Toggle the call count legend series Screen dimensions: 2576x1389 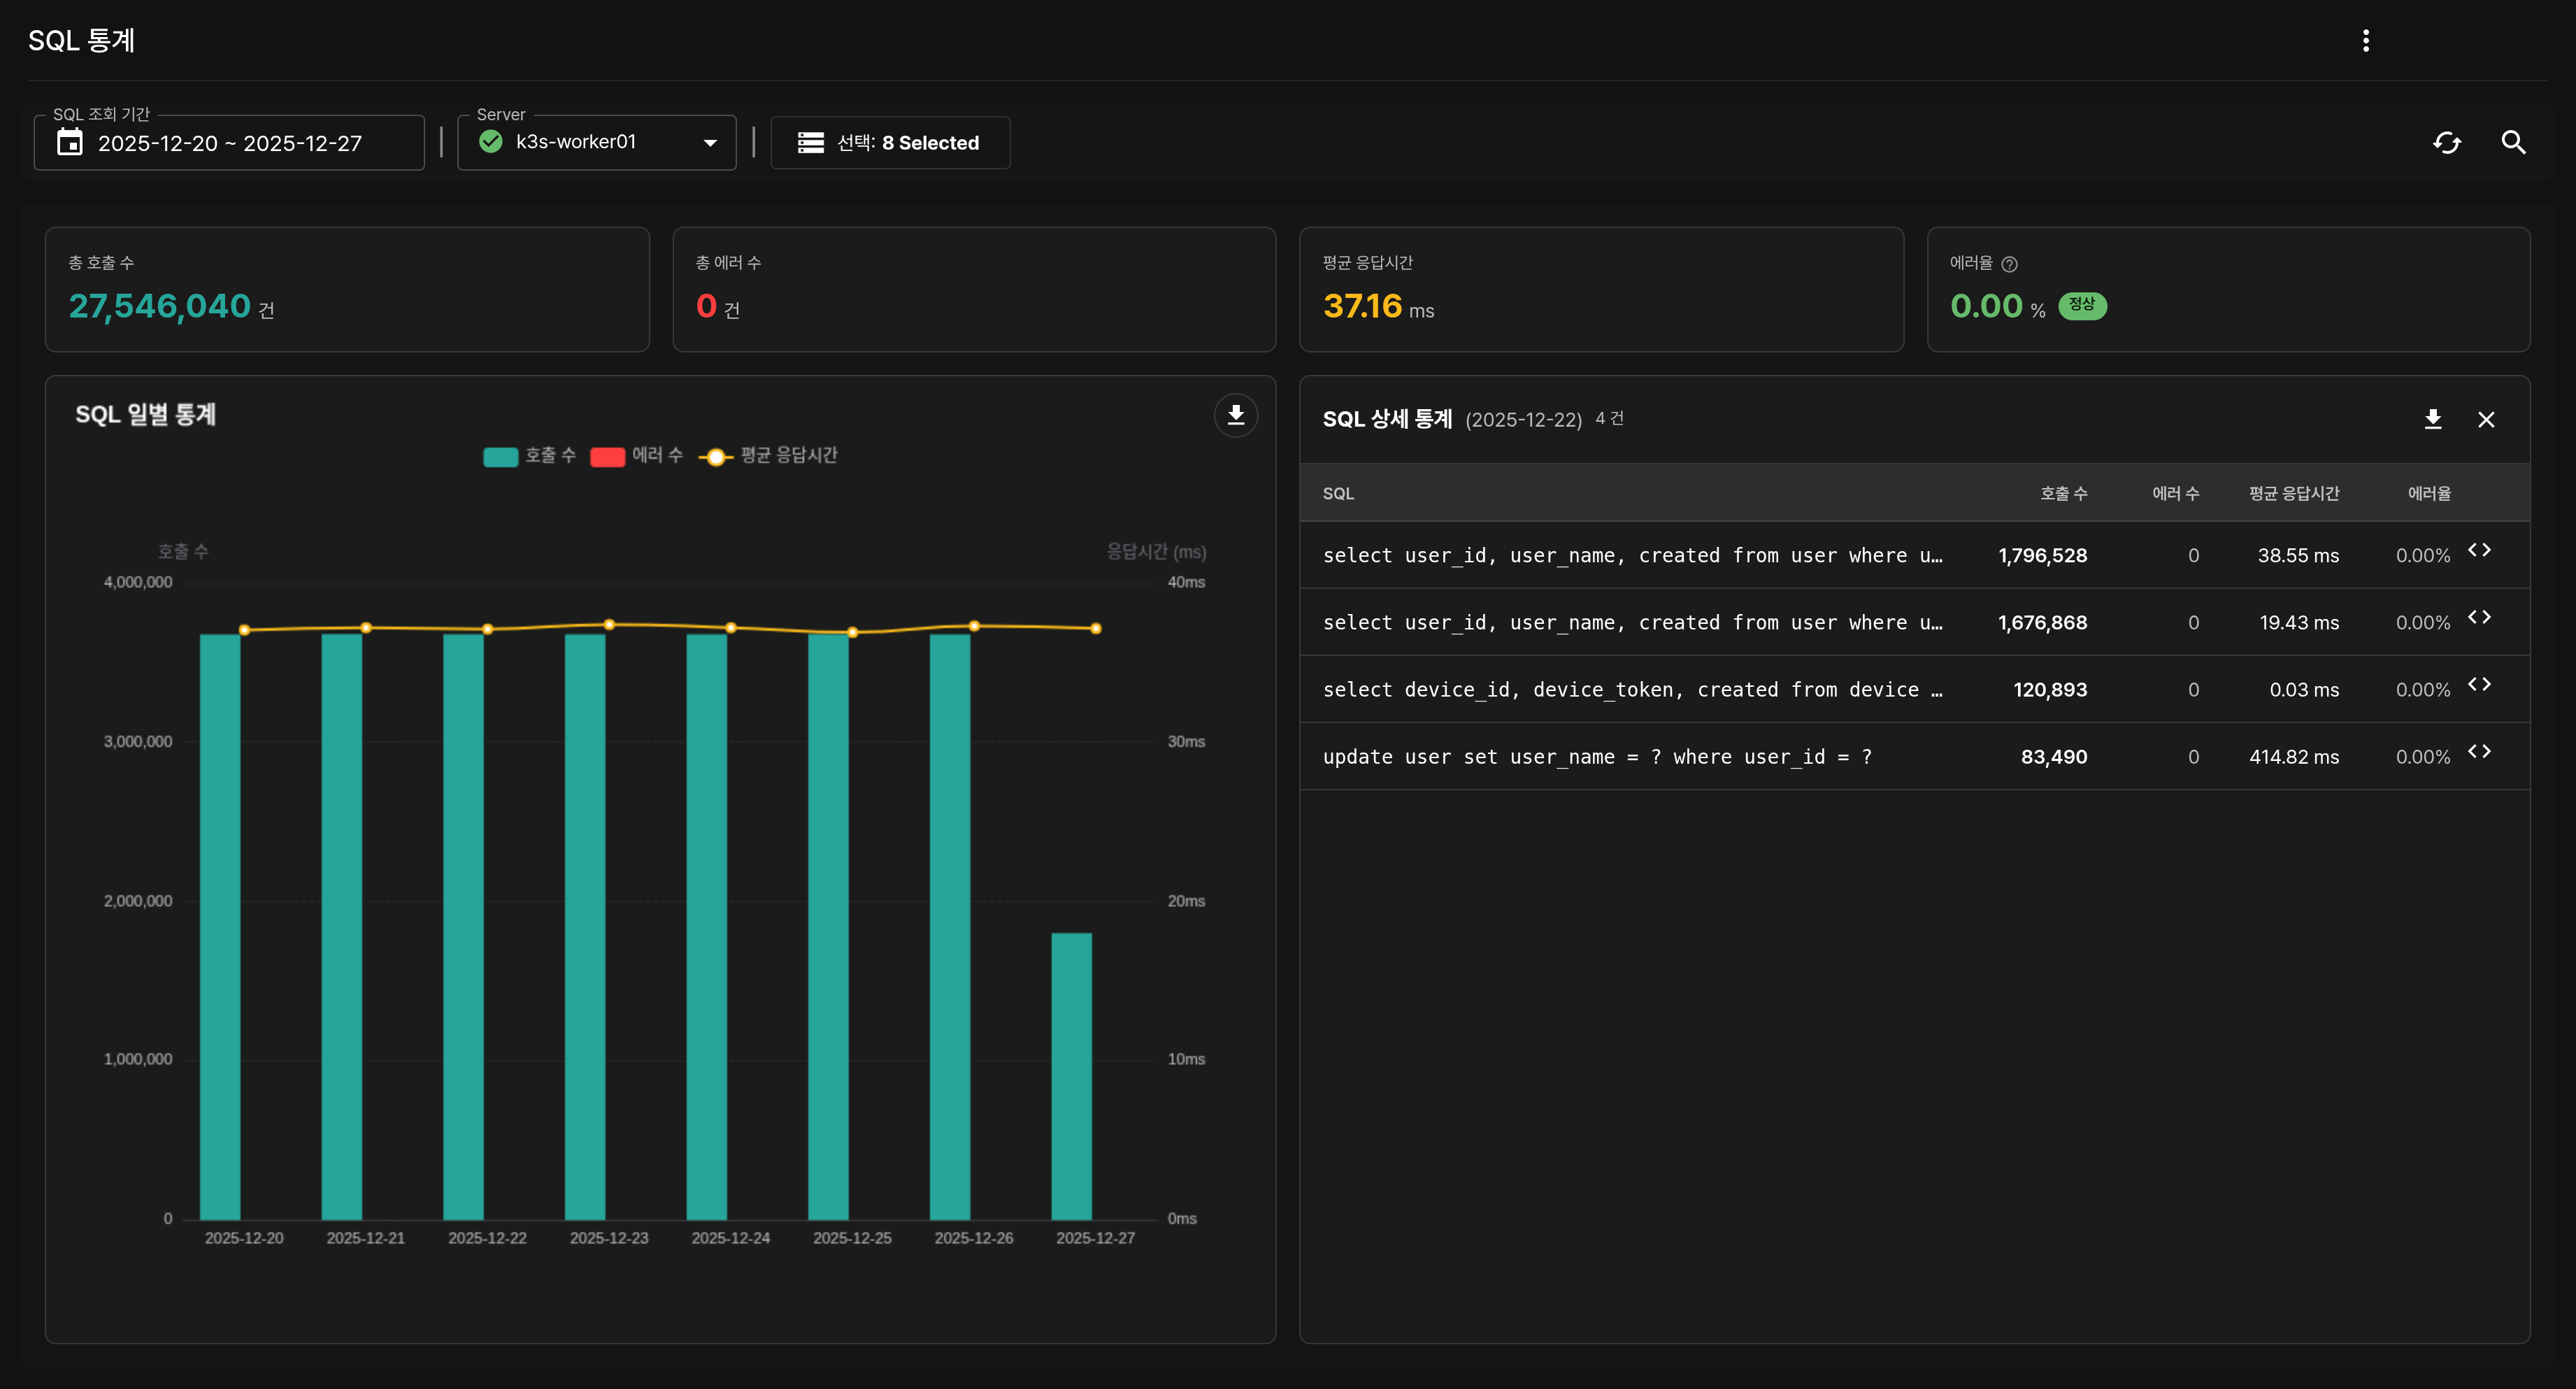click(x=530, y=456)
